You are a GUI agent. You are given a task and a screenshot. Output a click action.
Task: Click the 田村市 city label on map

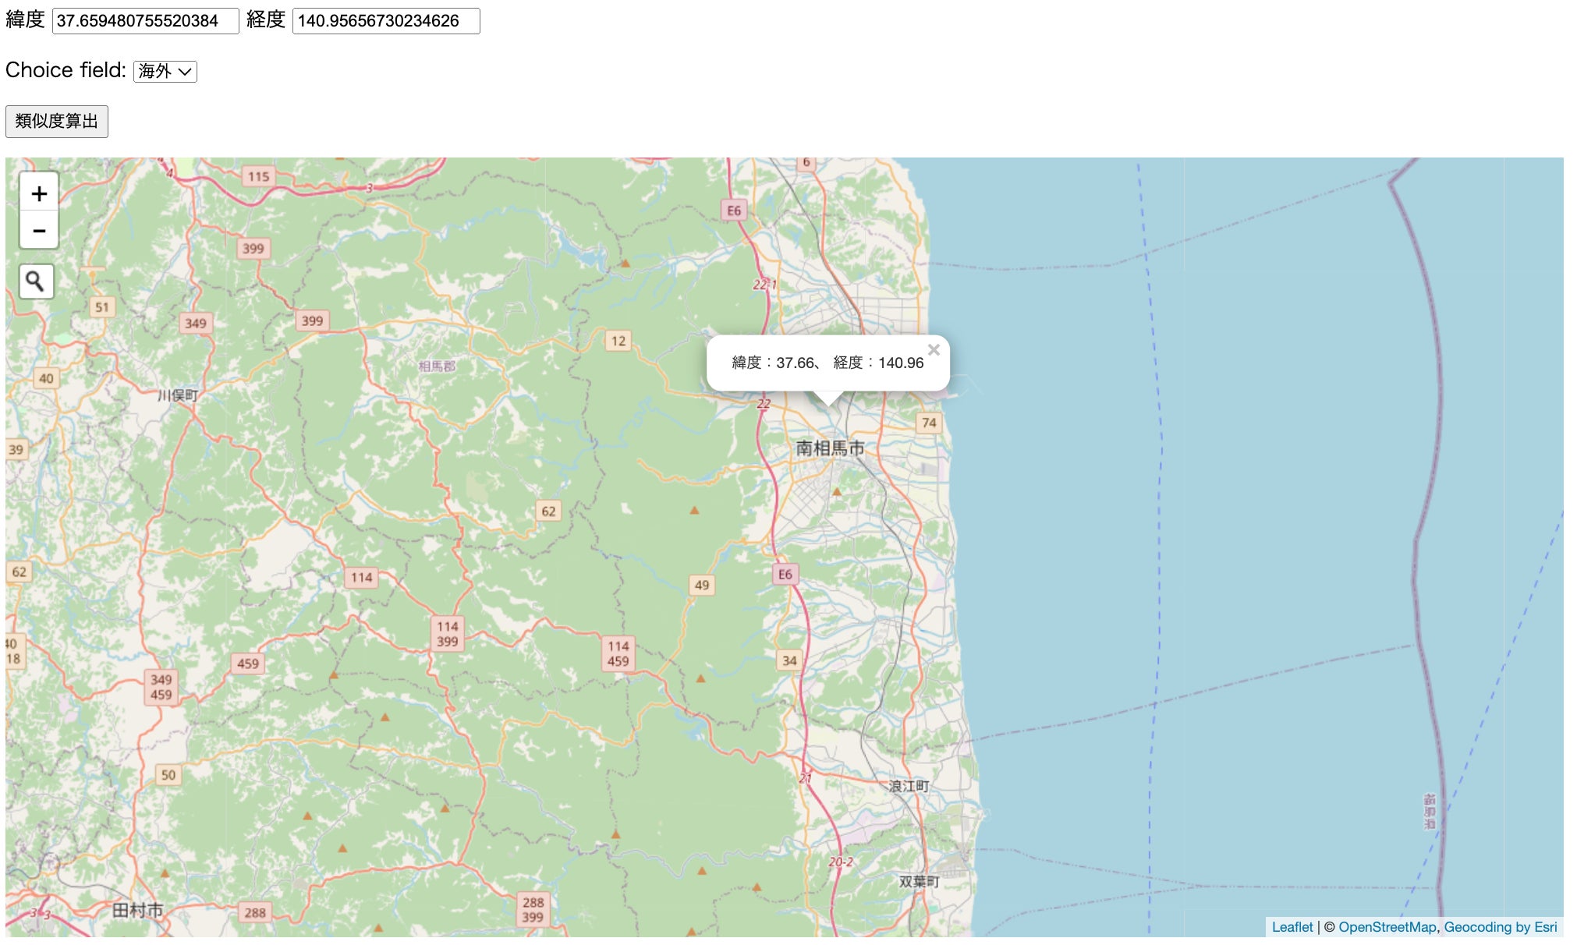pos(137,910)
